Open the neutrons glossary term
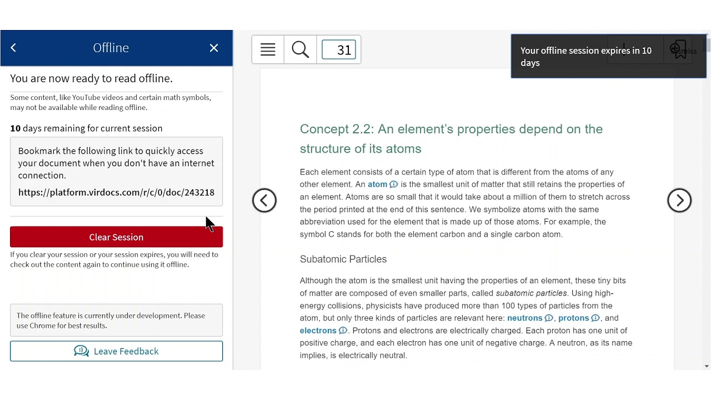711x400 pixels. point(524,318)
